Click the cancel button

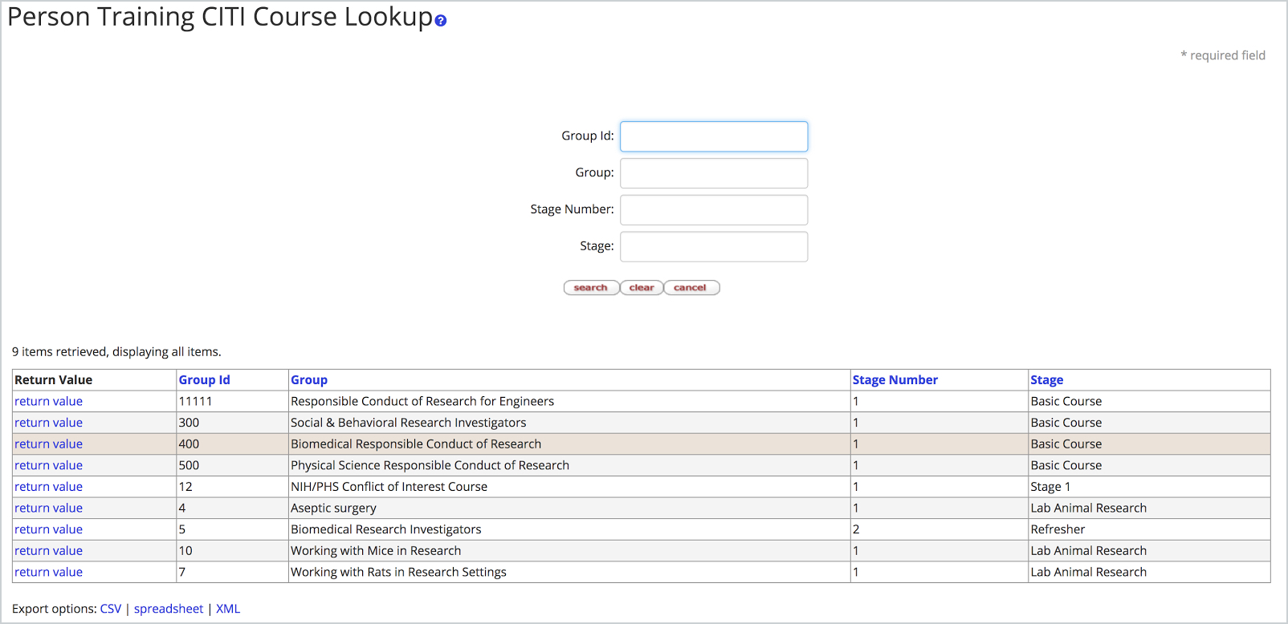coord(691,288)
